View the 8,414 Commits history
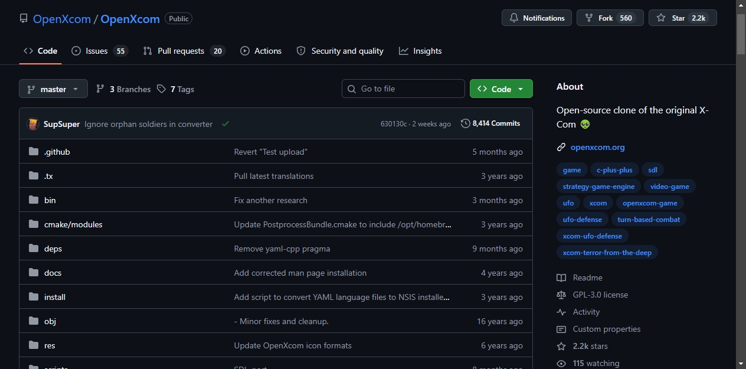Image resolution: width=746 pixels, height=369 pixels. click(490, 123)
